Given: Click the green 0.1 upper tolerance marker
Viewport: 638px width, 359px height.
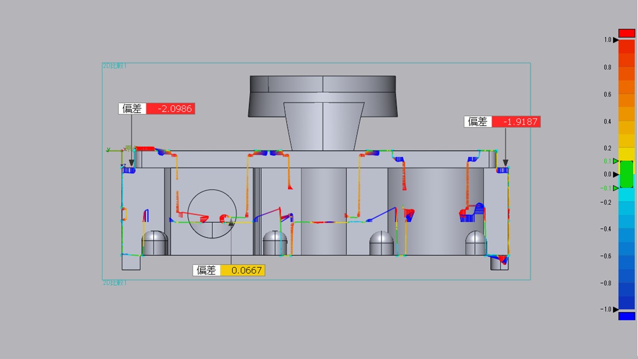Looking at the screenshot, I should pyautogui.click(x=616, y=161).
